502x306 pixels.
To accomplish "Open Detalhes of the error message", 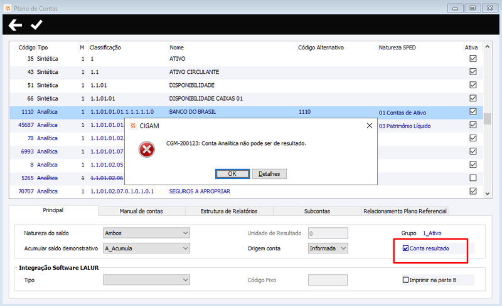I will [x=269, y=174].
